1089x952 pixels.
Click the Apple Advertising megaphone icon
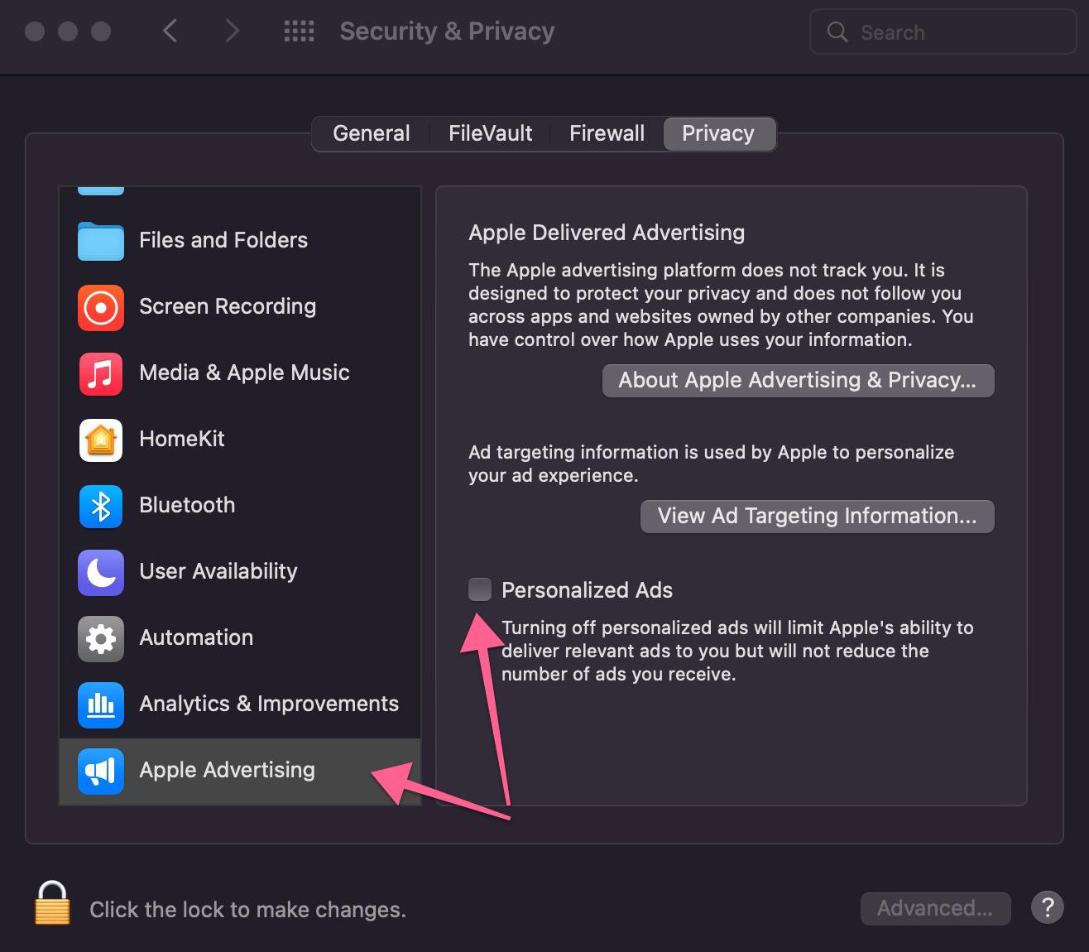point(101,771)
